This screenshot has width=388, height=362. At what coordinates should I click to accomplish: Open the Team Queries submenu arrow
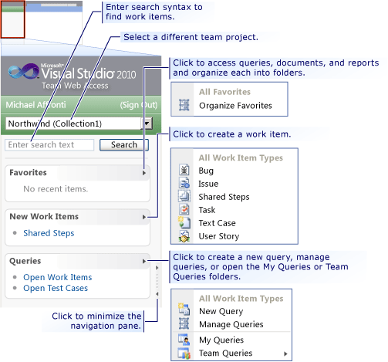coord(285,354)
